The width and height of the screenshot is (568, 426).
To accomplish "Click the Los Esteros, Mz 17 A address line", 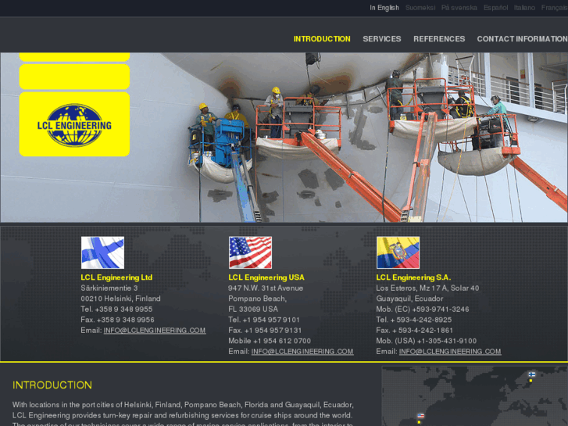I will coord(427,288).
